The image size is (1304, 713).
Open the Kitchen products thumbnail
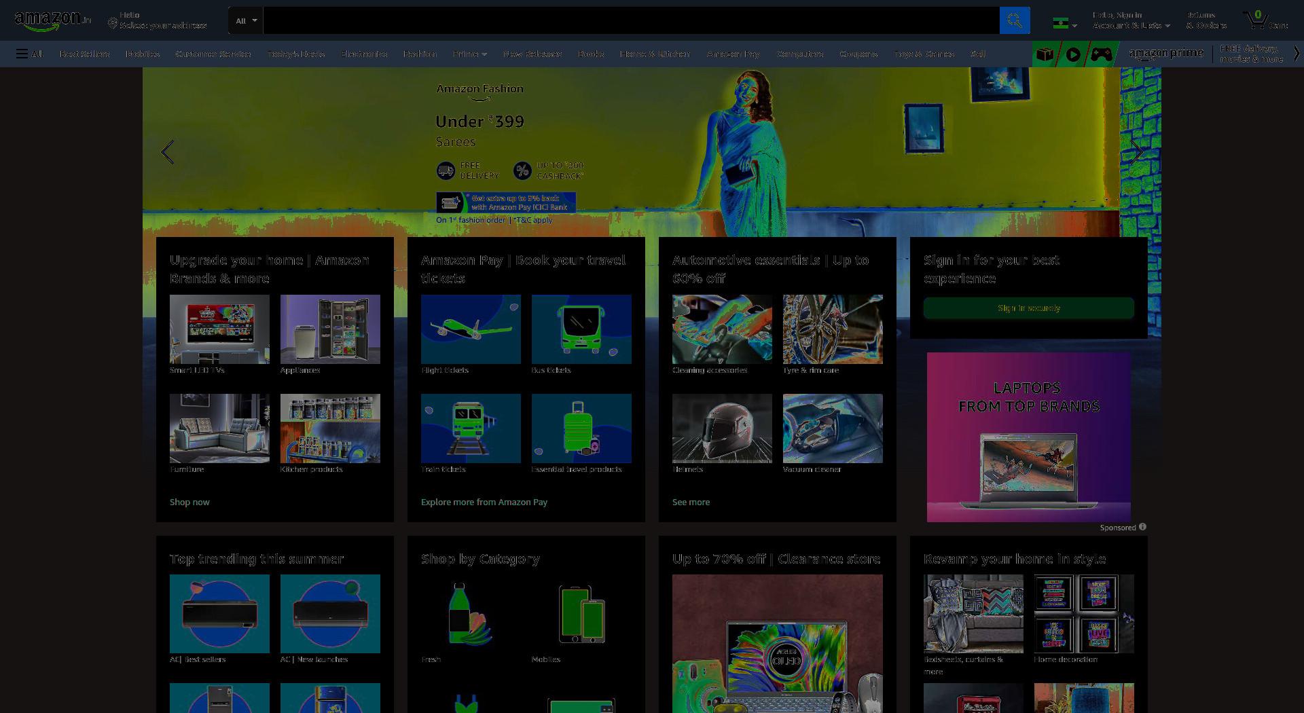[x=330, y=428]
